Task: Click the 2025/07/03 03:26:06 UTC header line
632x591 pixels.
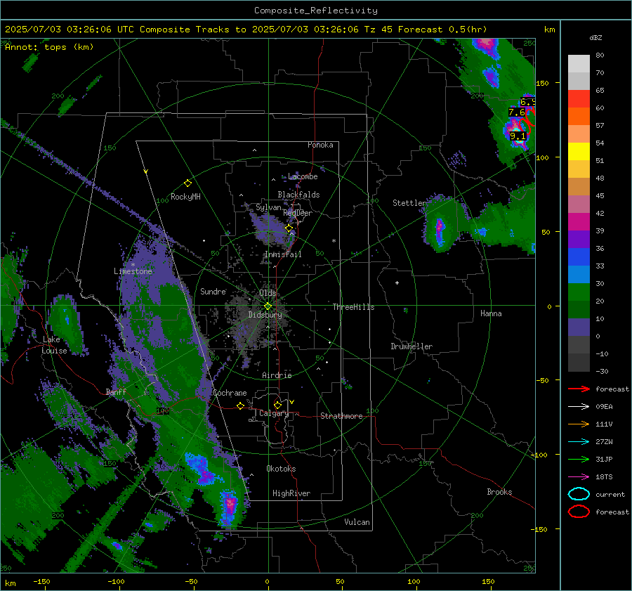Action: (x=246, y=30)
